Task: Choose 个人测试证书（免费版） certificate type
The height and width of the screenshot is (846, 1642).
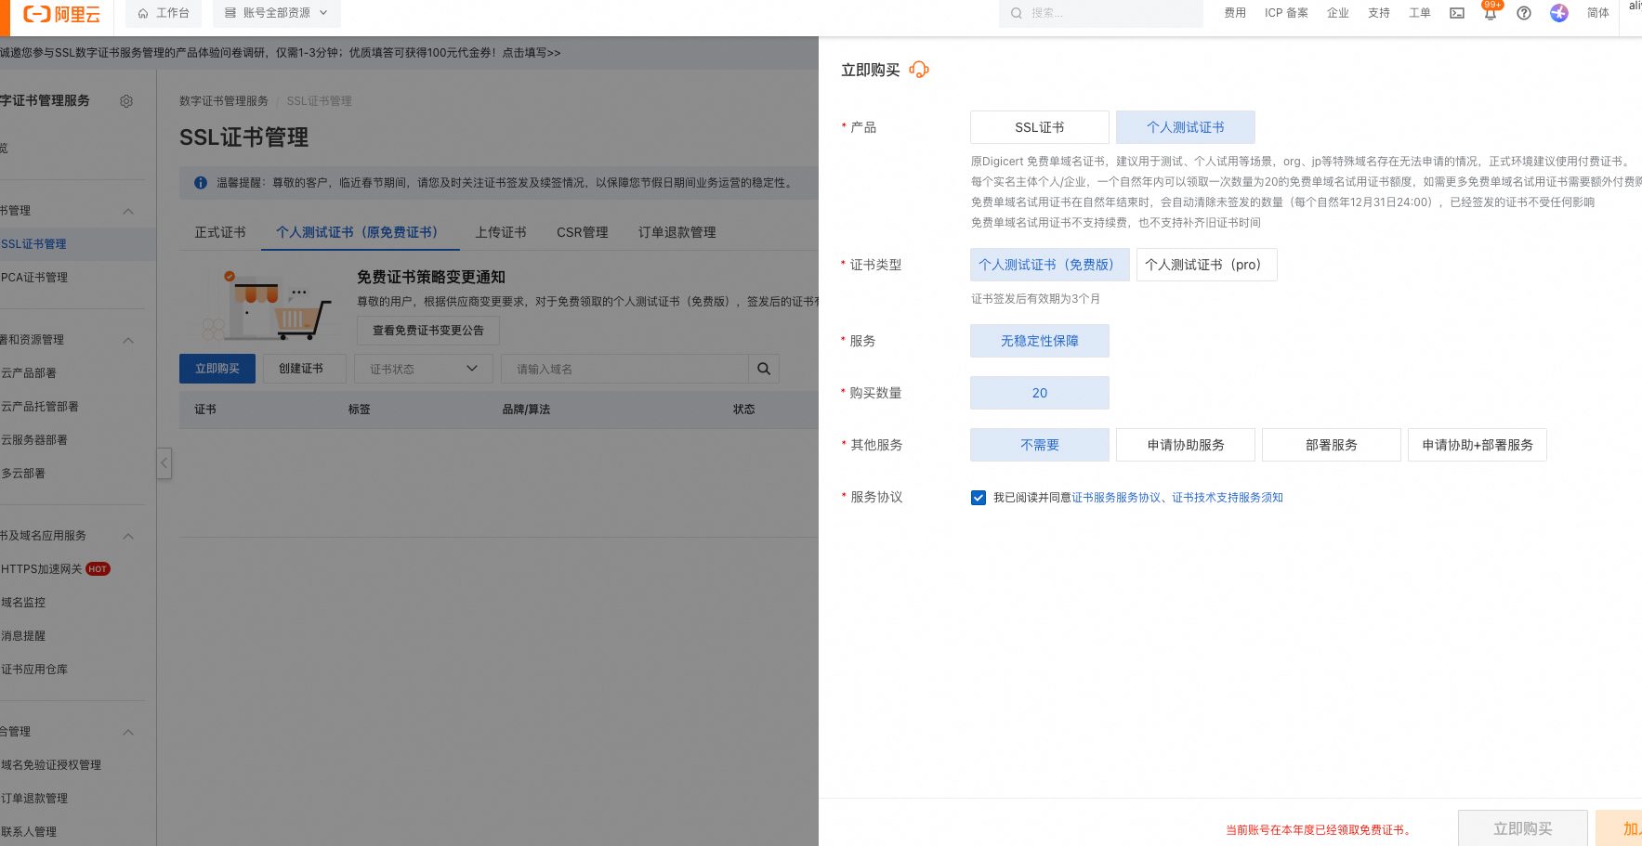Action: [1050, 265]
